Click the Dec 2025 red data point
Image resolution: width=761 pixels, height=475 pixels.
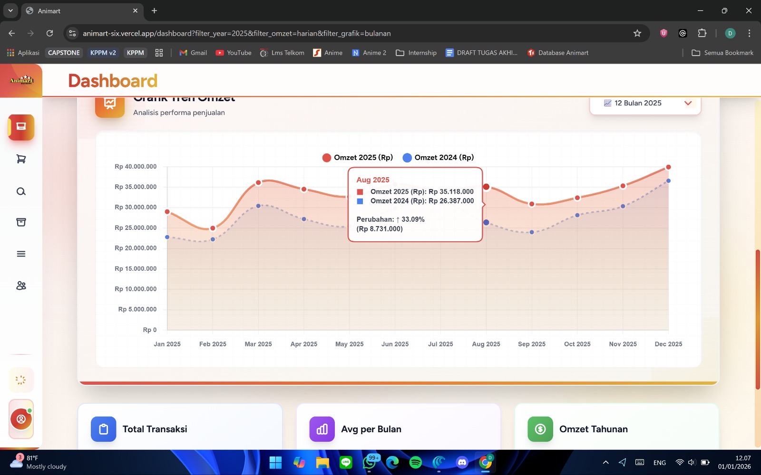click(x=668, y=167)
